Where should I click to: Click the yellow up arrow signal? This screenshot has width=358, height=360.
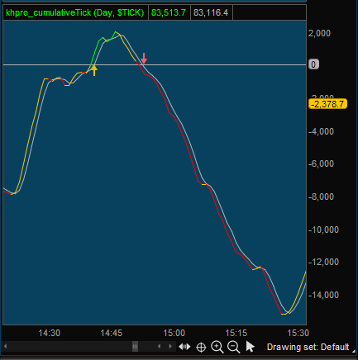coord(94,70)
